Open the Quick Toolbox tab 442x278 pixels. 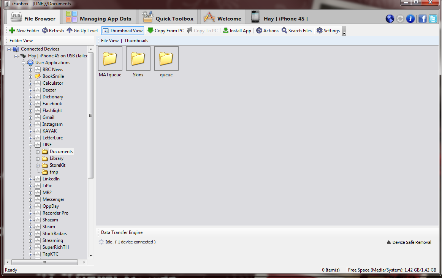pos(168,17)
